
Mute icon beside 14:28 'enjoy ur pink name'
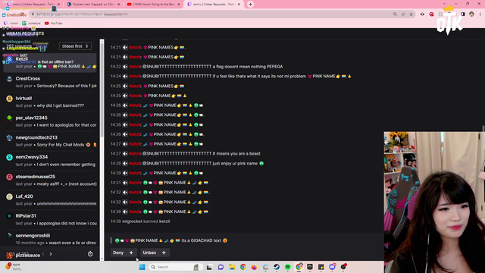pos(125,164)
